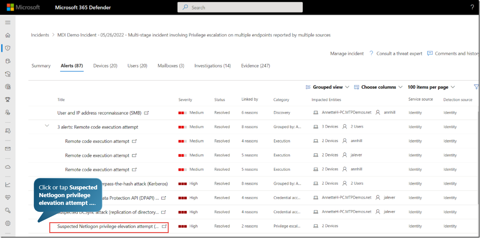Viewport: 480px width, 238px height.
Task: Open Secure score trophy icon
Action: coord(8,99)
